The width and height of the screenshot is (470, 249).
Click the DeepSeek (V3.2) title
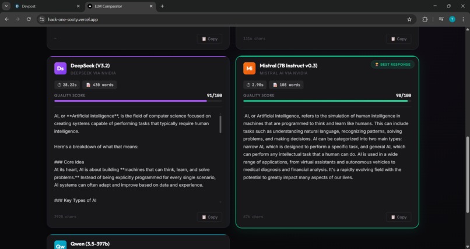pos(90,66)
